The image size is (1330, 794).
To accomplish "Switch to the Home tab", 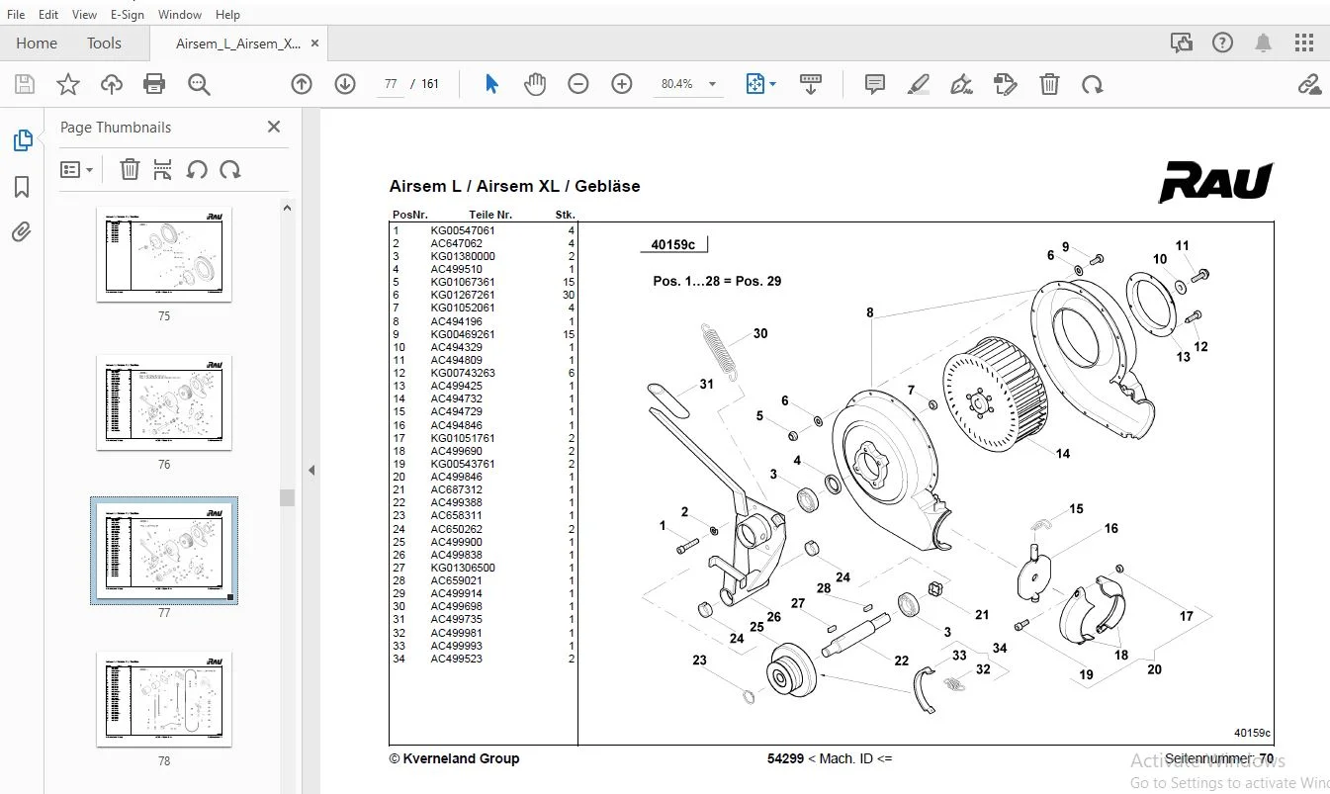I will [x=37, y=44].
